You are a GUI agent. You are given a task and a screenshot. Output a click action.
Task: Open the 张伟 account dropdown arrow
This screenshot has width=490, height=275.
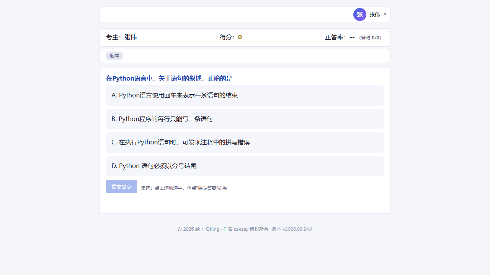[385, 15]
